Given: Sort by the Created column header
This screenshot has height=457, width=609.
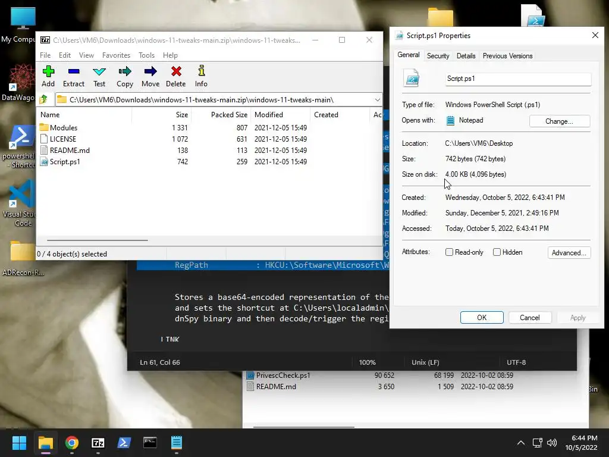Looking at the screenshot, I should pos(340,115).
